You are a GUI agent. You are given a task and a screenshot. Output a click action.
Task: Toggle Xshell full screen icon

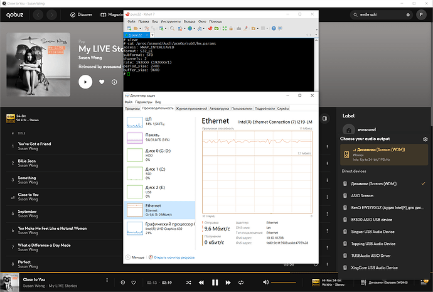(225, 28)
